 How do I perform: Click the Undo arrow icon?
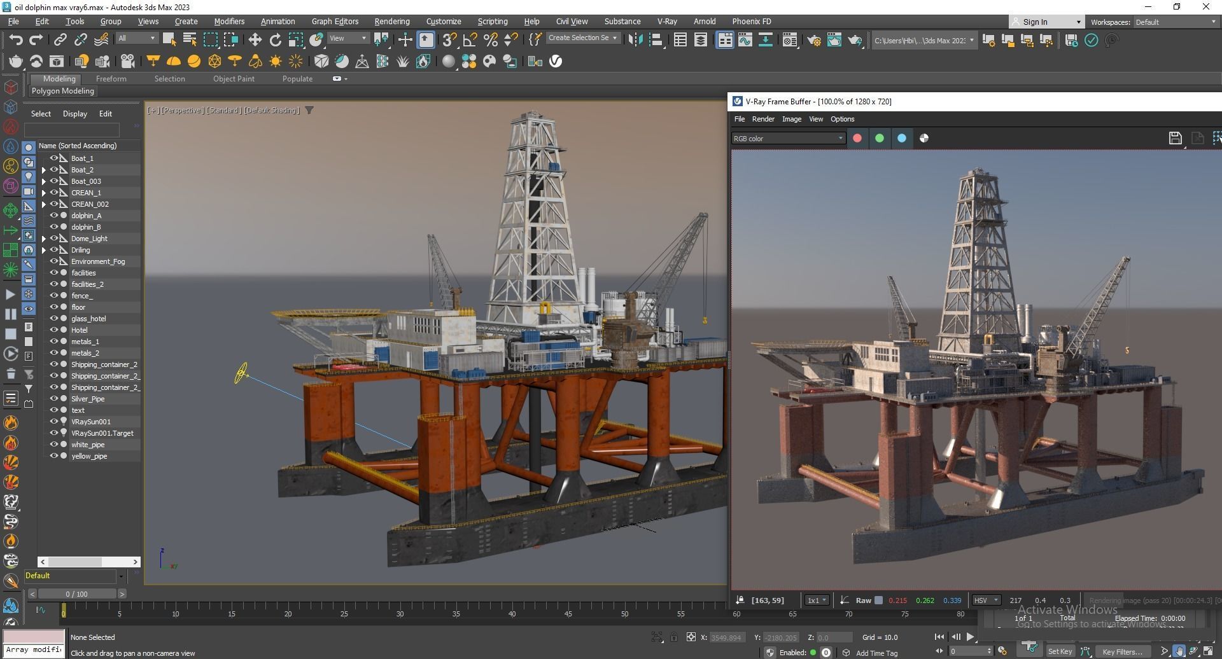point(15,40)
